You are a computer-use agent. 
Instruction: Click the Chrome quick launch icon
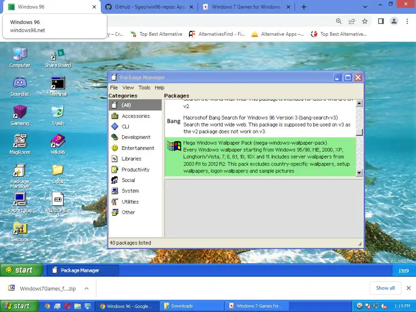47,306
